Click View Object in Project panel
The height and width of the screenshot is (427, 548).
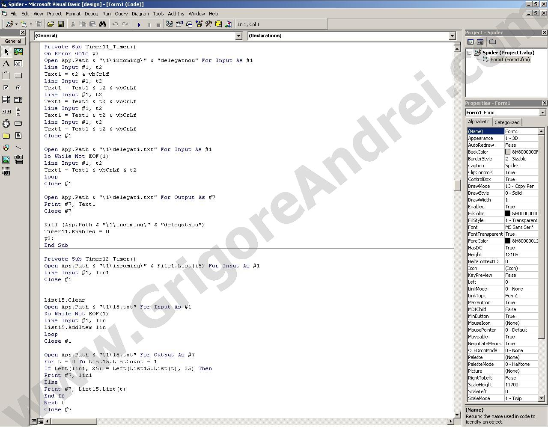pyautogui.click(x=480, y=42)
